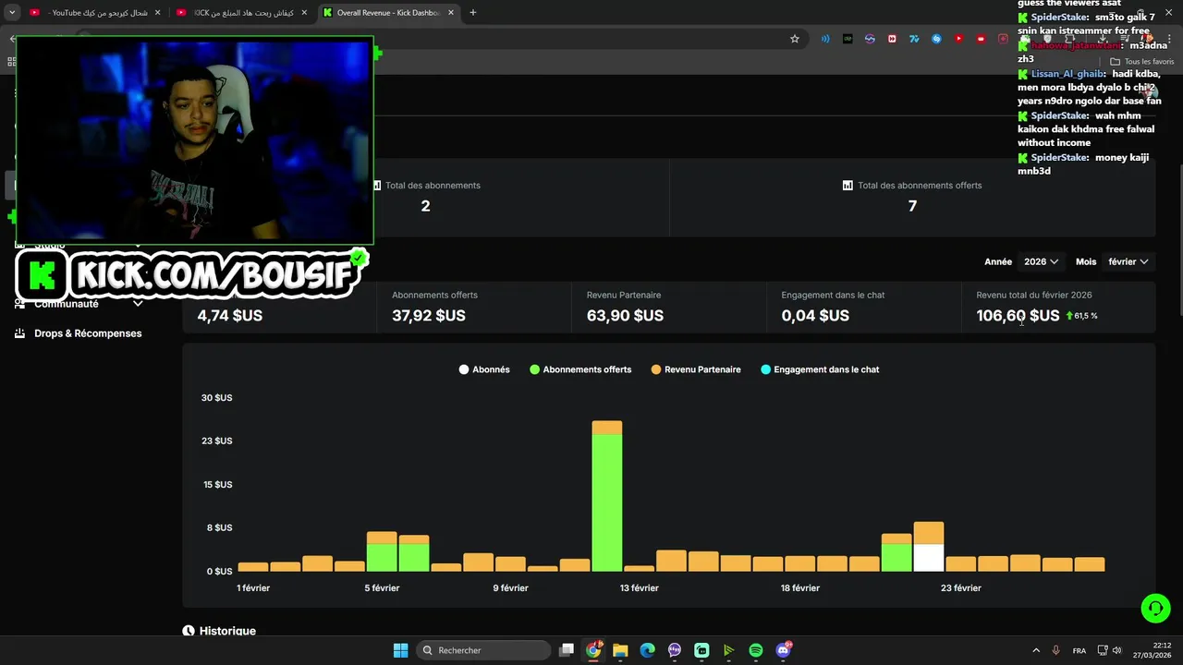Click the Historique section heading

tap(227, 631)
